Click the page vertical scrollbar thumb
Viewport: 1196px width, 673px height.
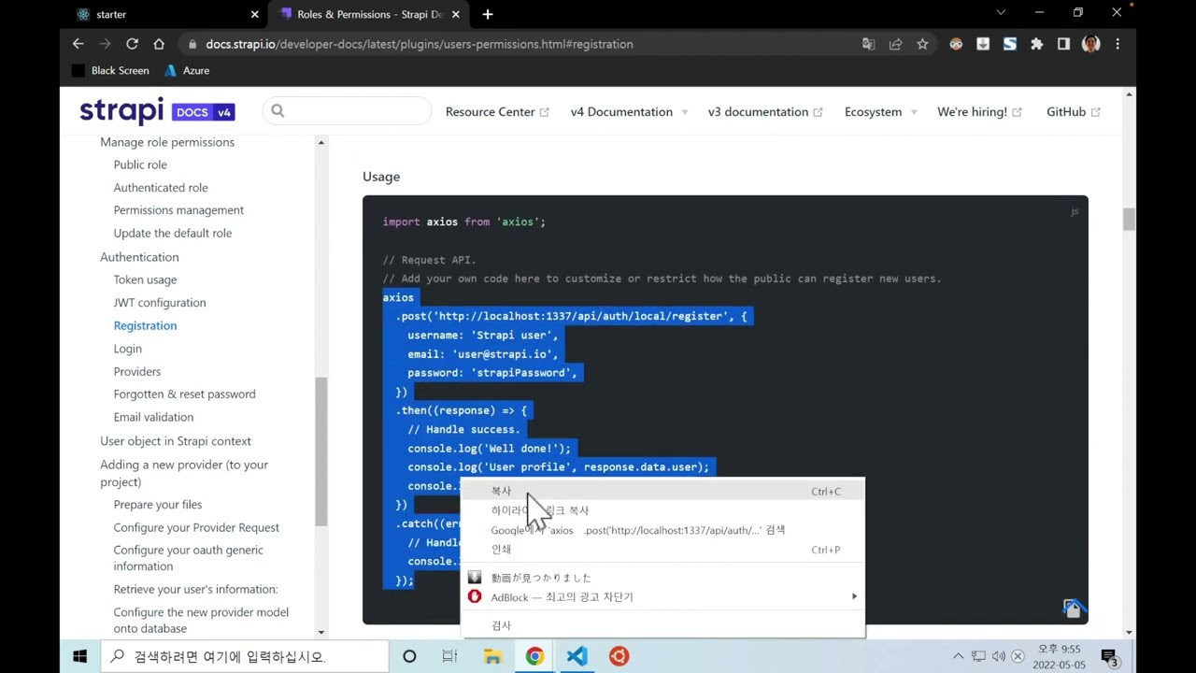(x=1129, y=219)
